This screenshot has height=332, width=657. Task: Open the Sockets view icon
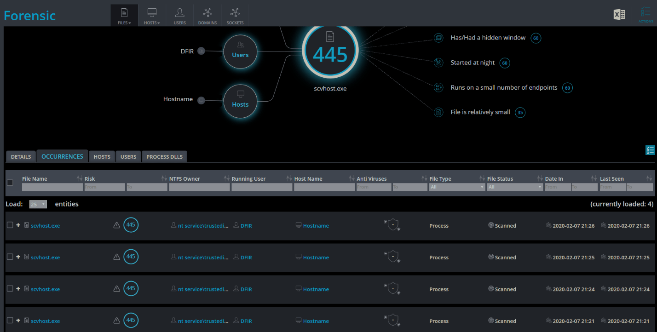pyautogui.click(x=235, y=16)
